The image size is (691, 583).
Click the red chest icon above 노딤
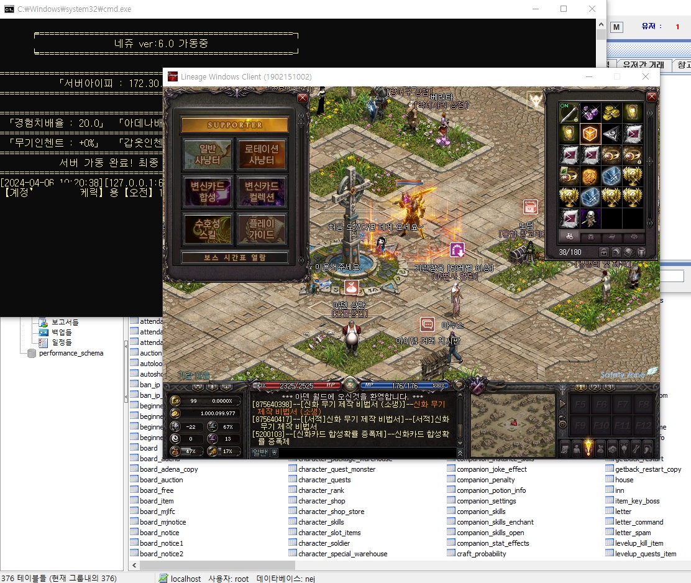530,207
